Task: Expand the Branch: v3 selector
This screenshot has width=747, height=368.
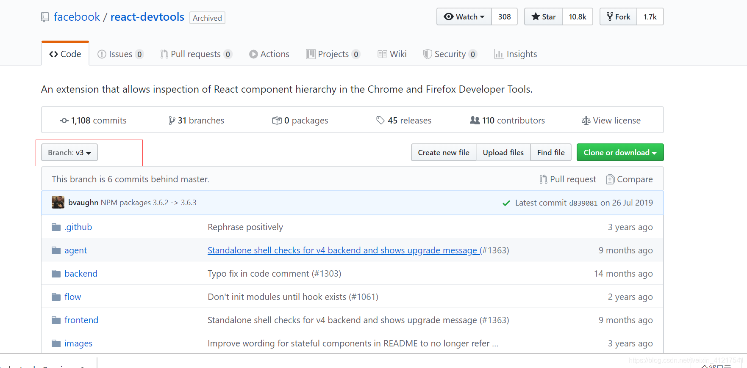Action: 69,152
